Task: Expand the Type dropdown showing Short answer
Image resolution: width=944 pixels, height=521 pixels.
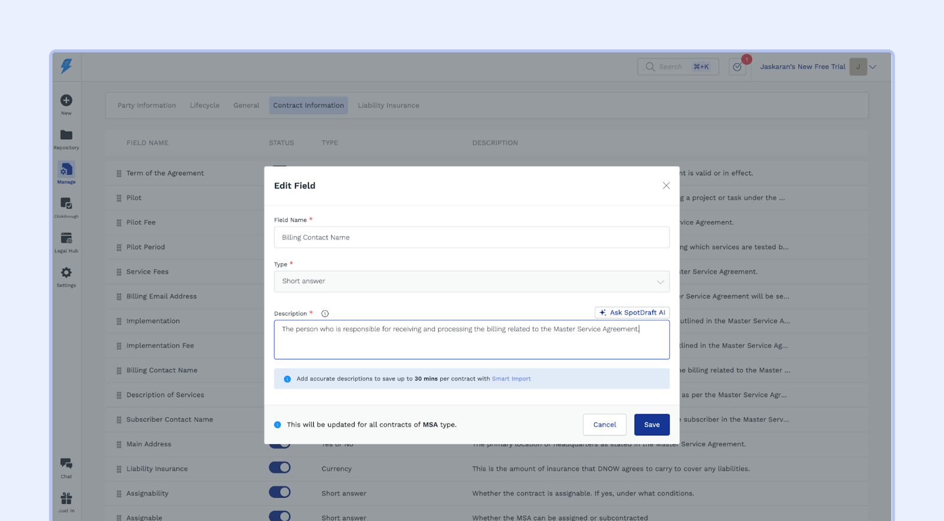Action: [471, 281]
